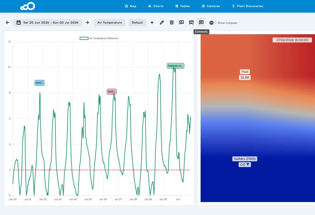Open the Tables tab
Viewport: 315px width, 215px height.
tap(183, 6)
